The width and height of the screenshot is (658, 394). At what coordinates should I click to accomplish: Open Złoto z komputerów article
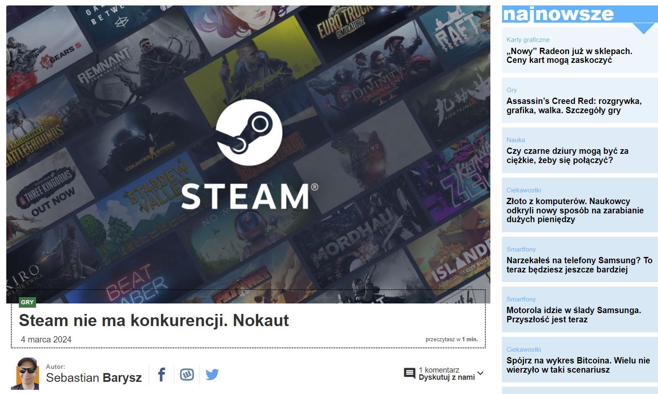tap(575, 210)
